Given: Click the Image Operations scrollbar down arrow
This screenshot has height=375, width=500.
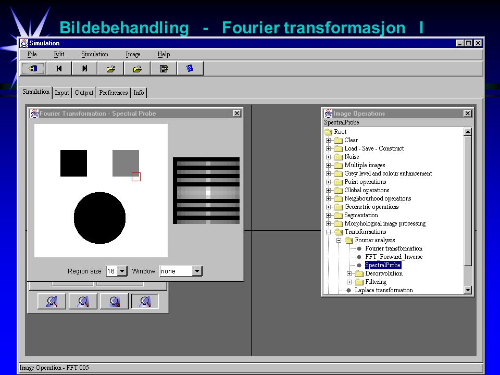Looking at the screenshot, I should point(468,290).
